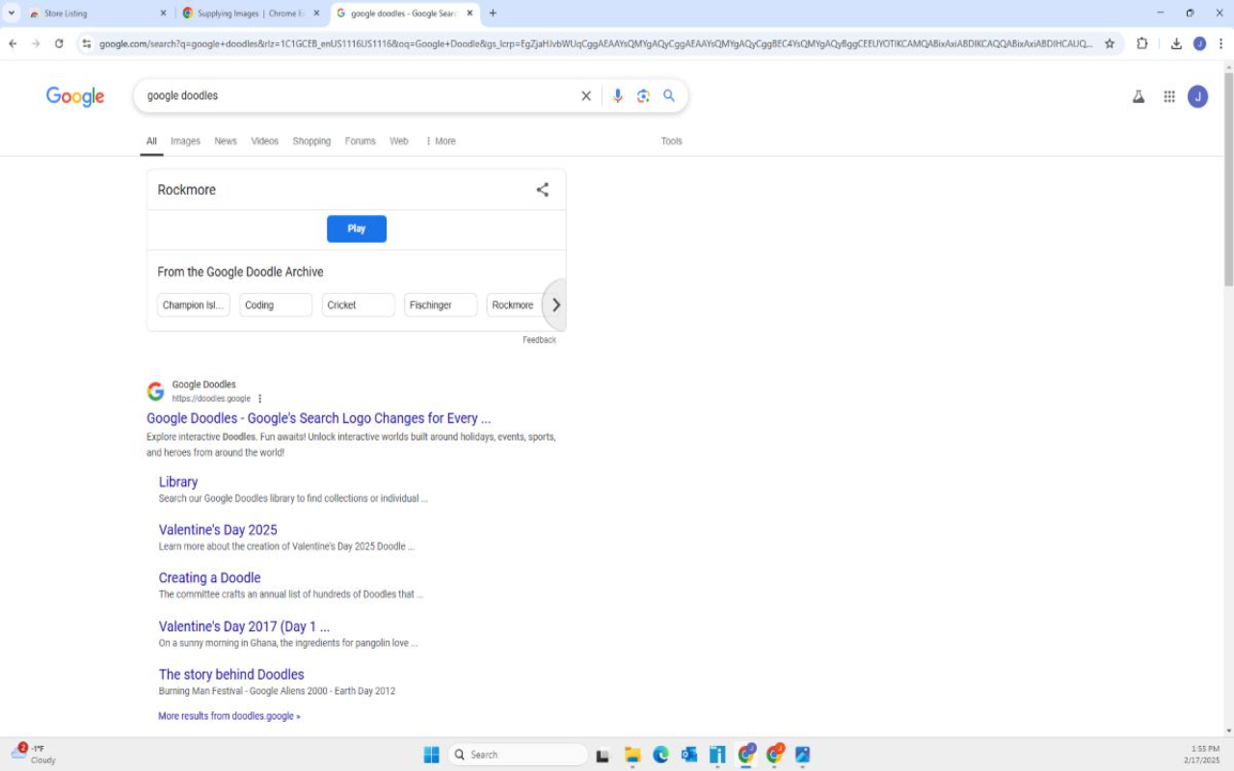1234x771 pixels.
Task: Select the Fischinger doodle chip
Action: click(x=441, y=305)
